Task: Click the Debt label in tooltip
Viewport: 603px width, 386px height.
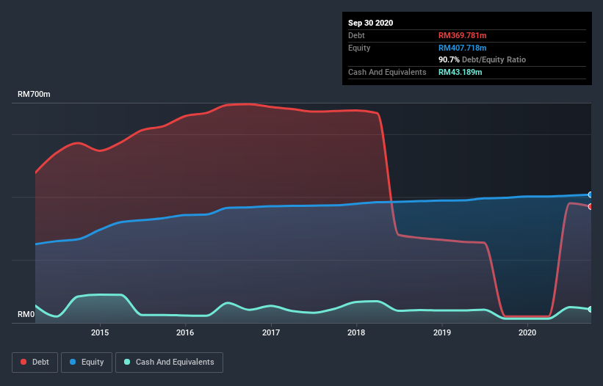Action: [356, 35]
